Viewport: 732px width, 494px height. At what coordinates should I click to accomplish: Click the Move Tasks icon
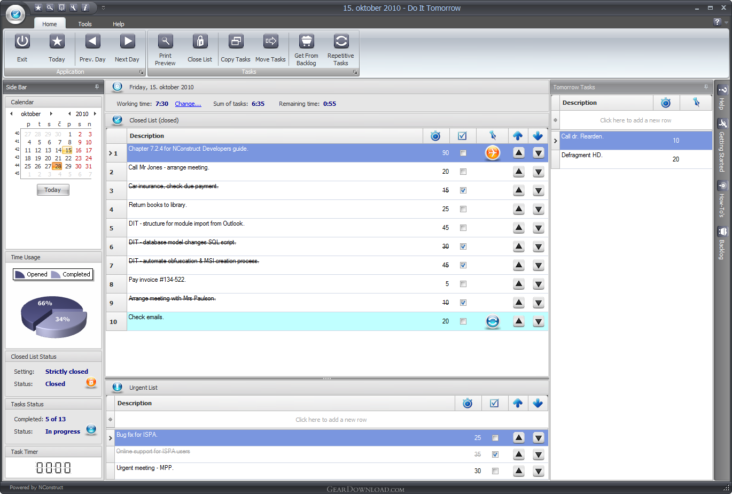270,42
